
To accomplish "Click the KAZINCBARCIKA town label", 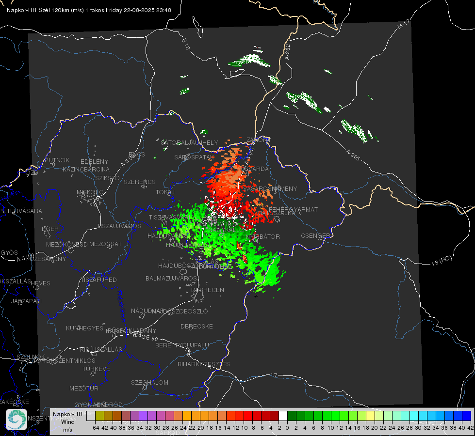I will coord(86,169).
